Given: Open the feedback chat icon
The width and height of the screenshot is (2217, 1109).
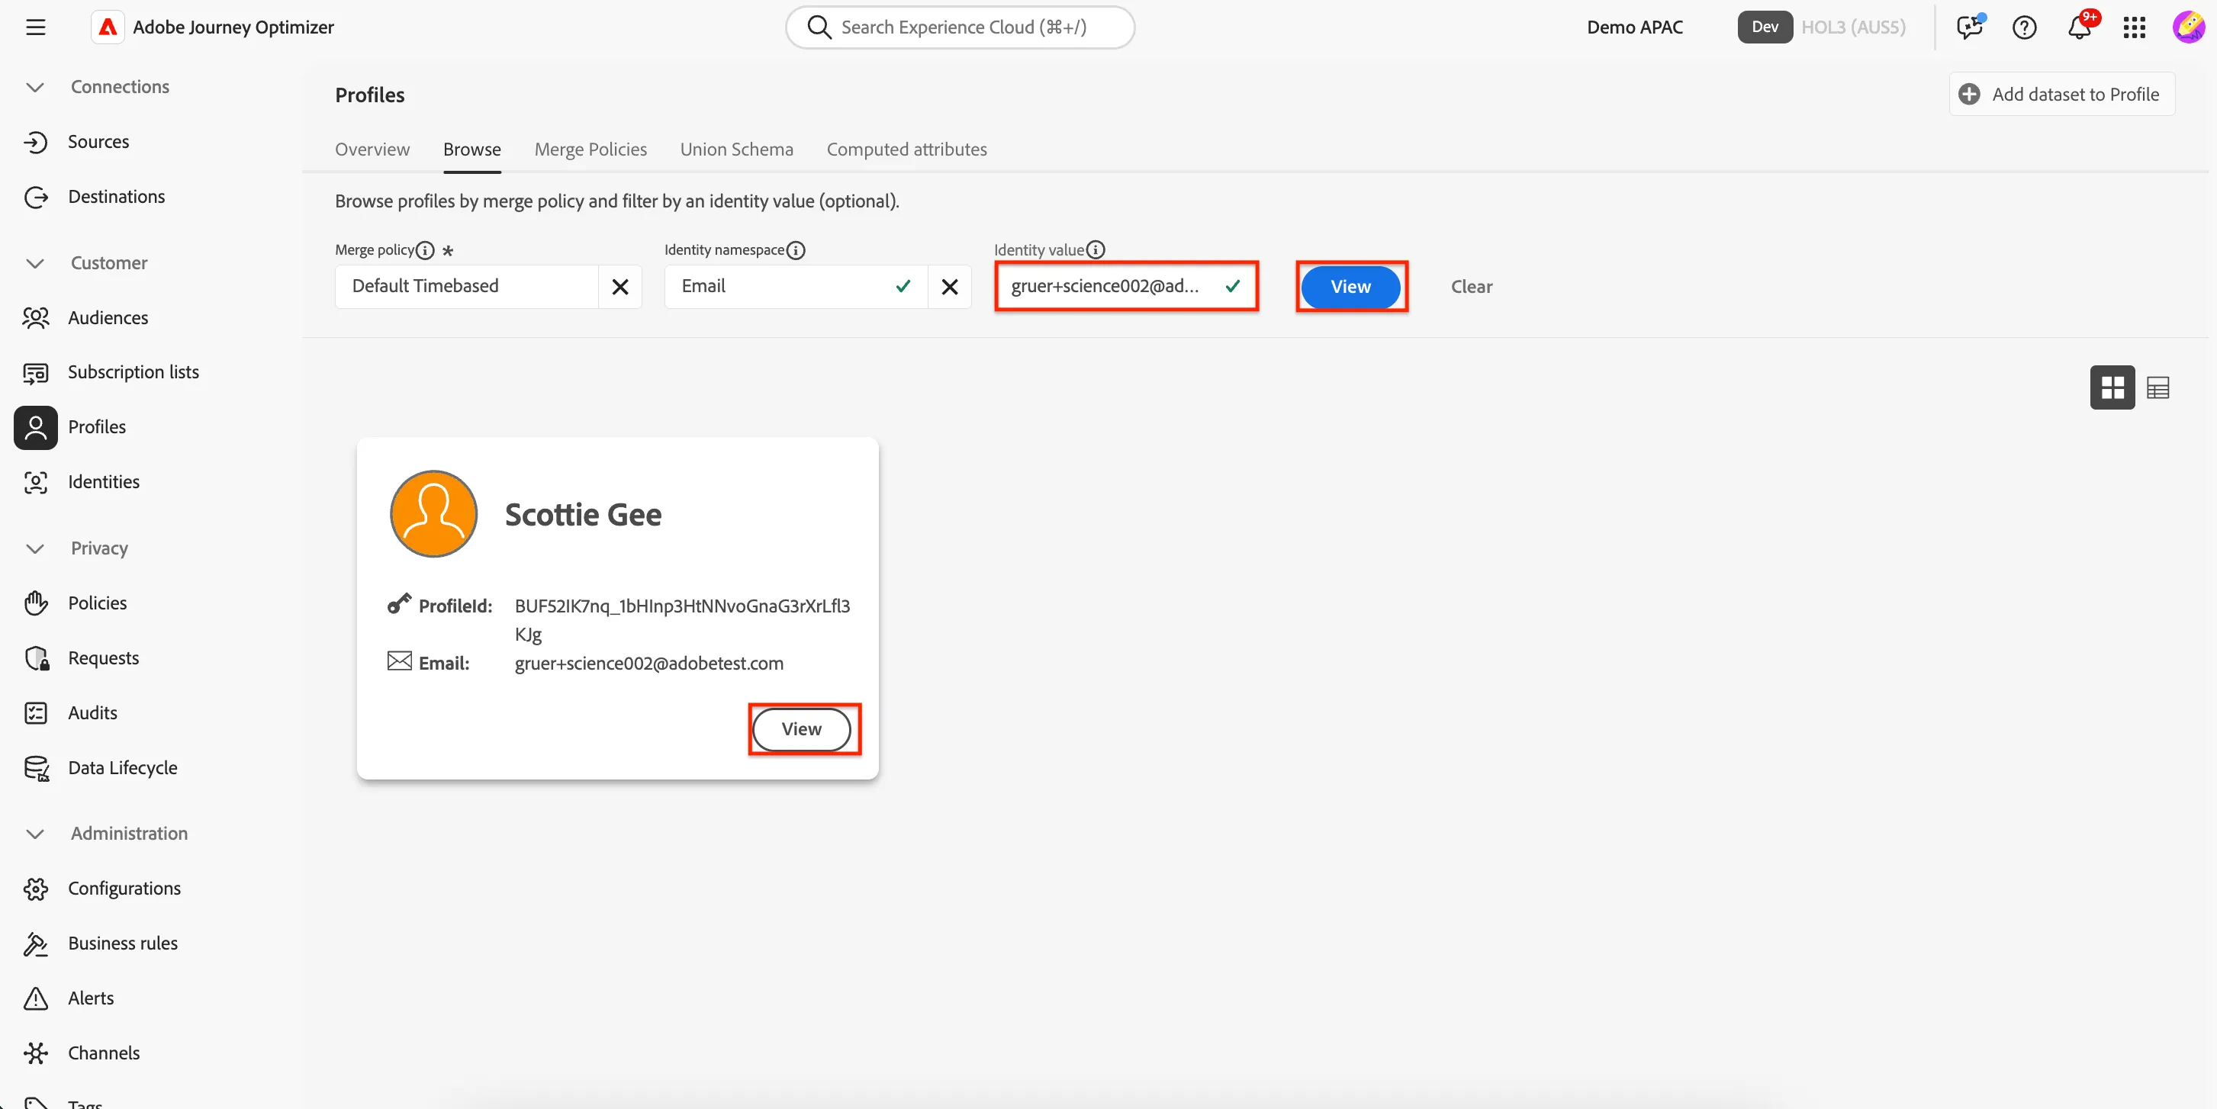Looking at the screenshot, I should (x=1969, y=27).
